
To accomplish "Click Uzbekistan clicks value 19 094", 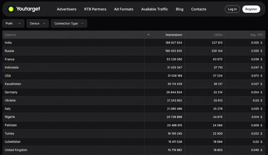I will tap(218, 142).
